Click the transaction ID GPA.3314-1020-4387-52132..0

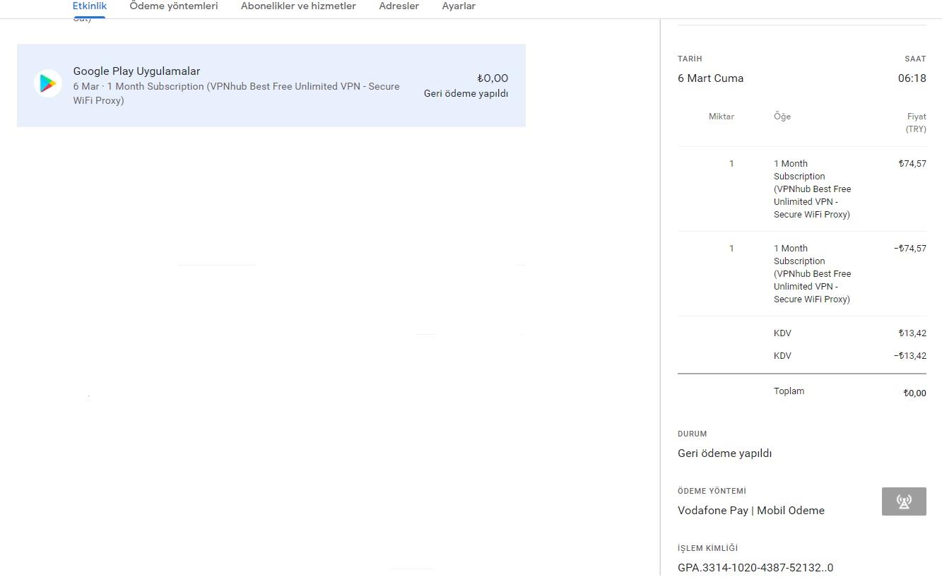point(755,568)
